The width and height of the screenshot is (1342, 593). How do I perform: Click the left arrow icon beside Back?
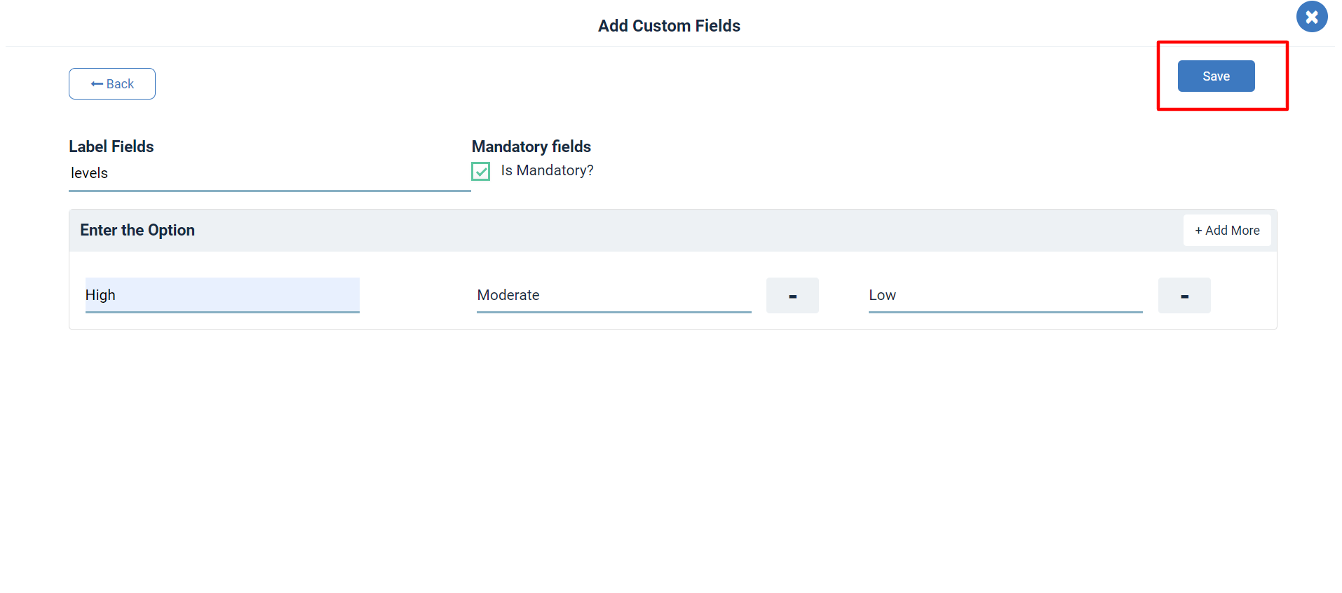click(97, 84)
